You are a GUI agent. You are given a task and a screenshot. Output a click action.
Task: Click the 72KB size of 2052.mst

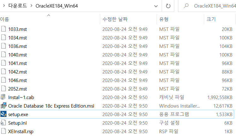[x=227, y=89]
